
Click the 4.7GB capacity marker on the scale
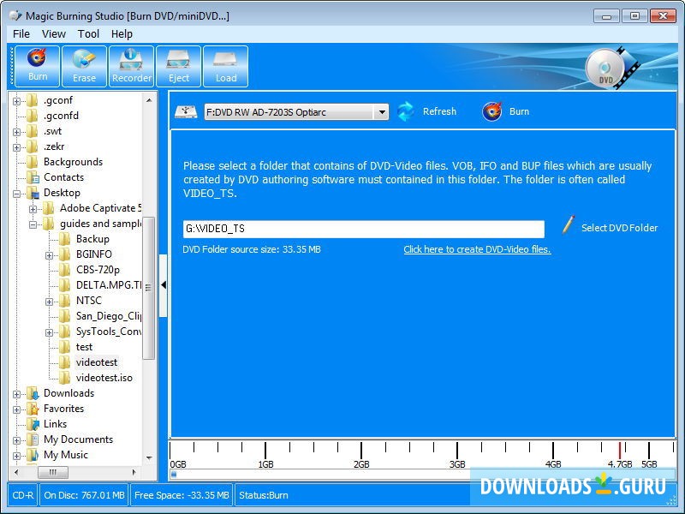(x=620, y=463)
